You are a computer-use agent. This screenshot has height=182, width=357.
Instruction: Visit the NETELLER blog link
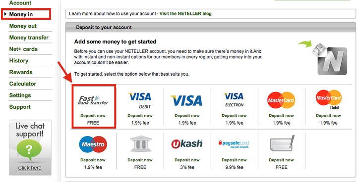[x=185, y=14]
